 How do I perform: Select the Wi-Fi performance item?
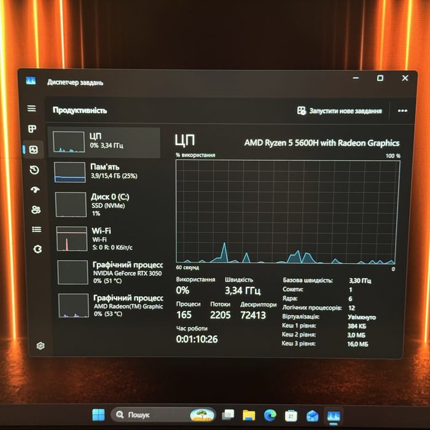108,238
